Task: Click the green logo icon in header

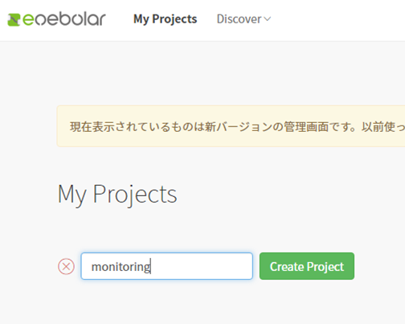Action: pos(14,20)
